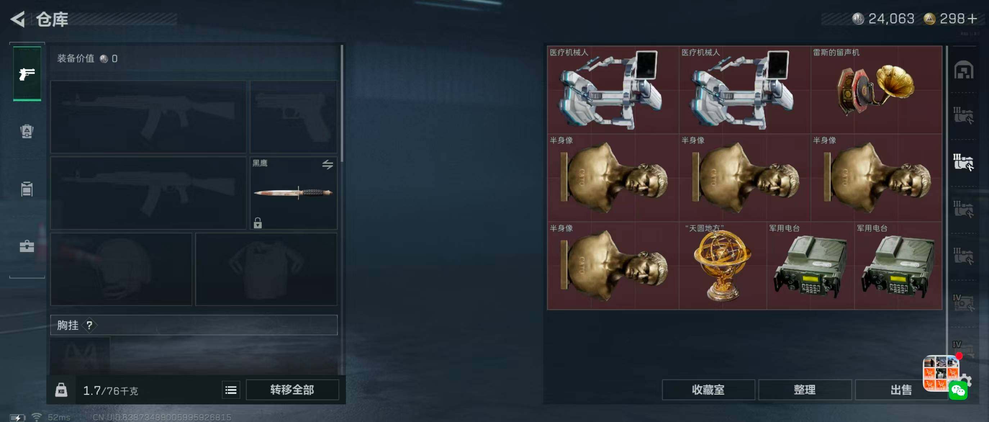The width and height of the screenshot is (989, 422).
Task: Select the house-shaped main storage icon
Action: pyautogui.click(x=964, y=70)
